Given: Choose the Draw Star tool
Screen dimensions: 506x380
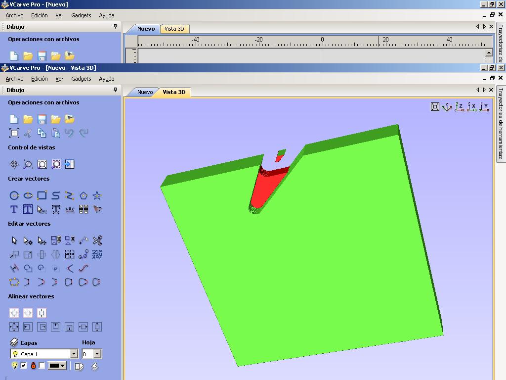Looking at the screenshot, I should (97, 195).
